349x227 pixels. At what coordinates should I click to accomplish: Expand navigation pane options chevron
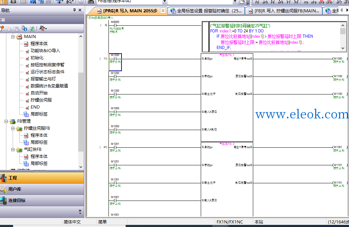[80, 211]
